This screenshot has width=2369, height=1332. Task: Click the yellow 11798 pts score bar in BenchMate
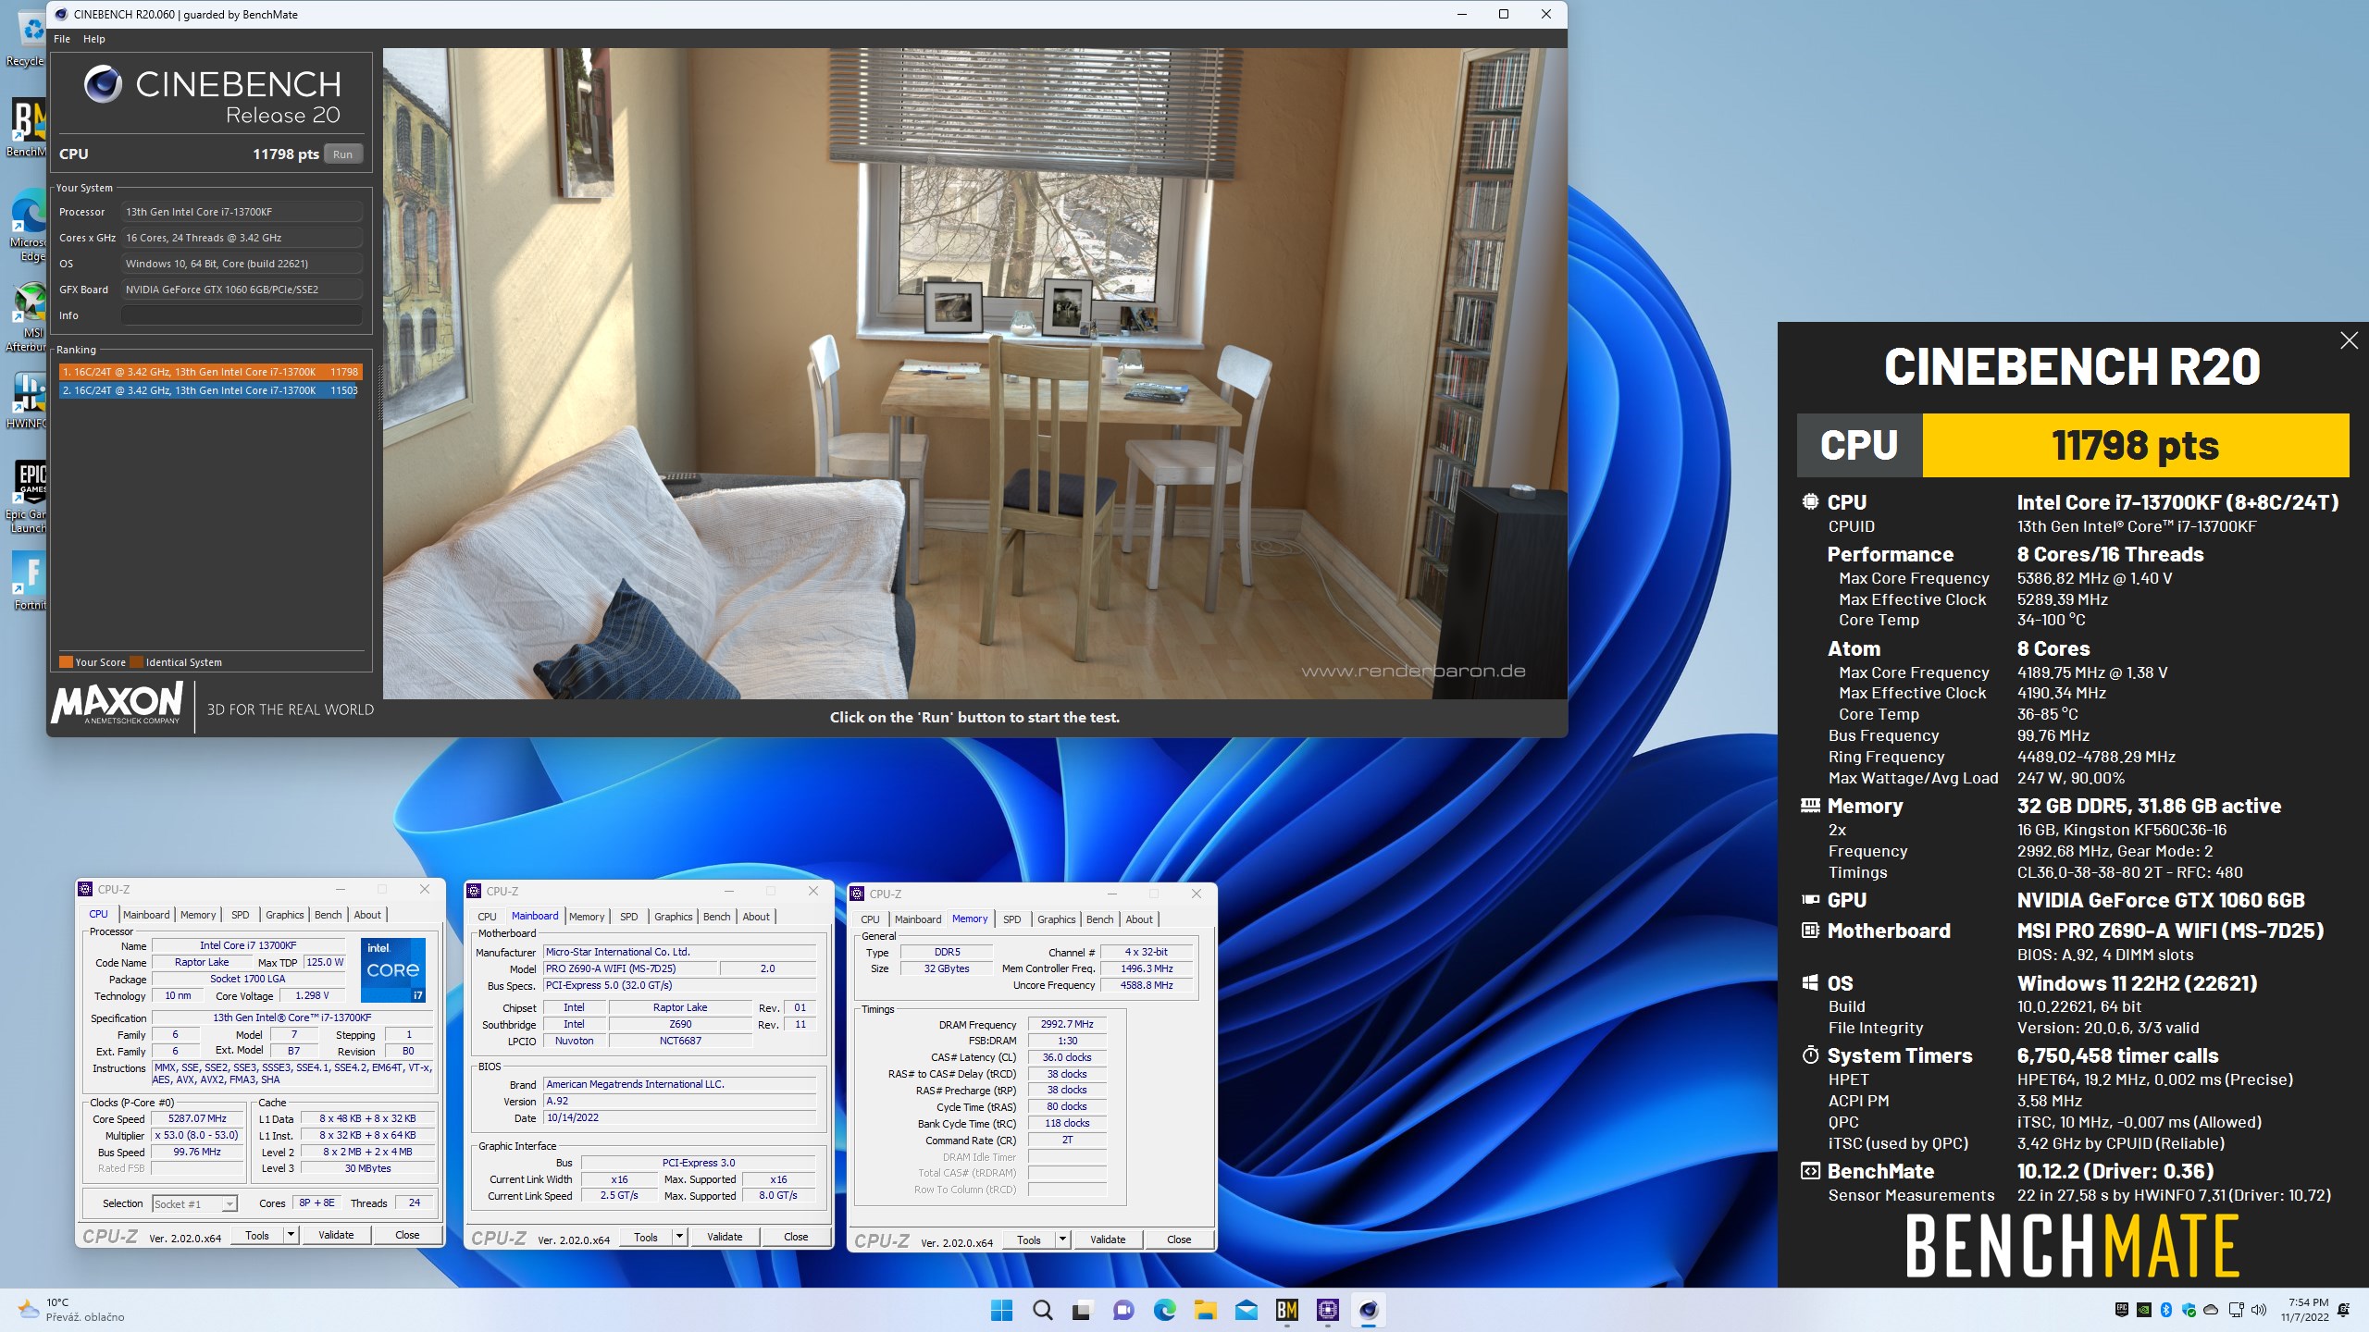(x=2135, y=446)
